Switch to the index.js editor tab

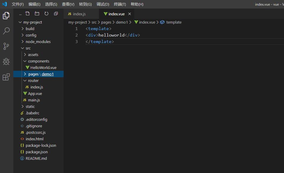pyautogui.click(x=79, y=14)
